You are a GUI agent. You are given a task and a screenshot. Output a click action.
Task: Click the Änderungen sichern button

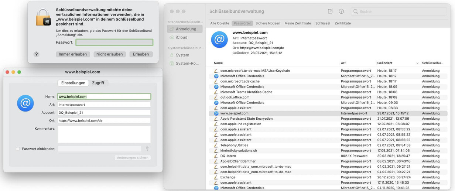tap(133, 158)
